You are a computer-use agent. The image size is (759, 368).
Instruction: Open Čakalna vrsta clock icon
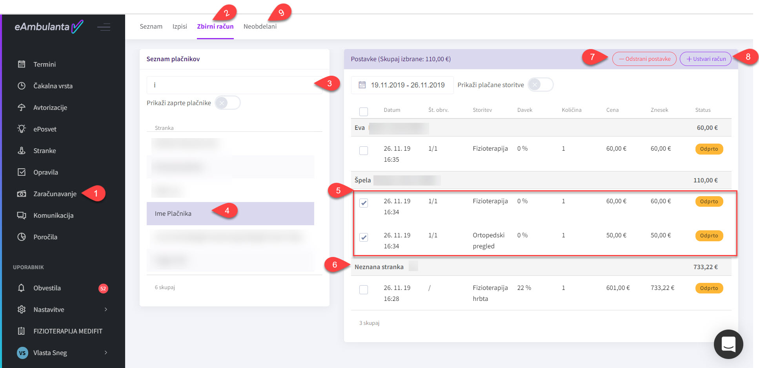pyautogui.click(x=22, y=86)
